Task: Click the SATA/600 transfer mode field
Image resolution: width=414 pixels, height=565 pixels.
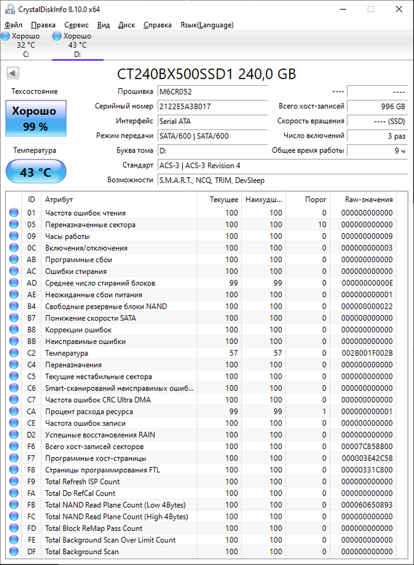Action: [212, 136]
